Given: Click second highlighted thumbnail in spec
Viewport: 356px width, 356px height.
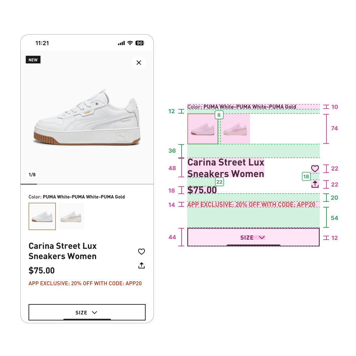Looking at the screenshot, I should 235,129.
